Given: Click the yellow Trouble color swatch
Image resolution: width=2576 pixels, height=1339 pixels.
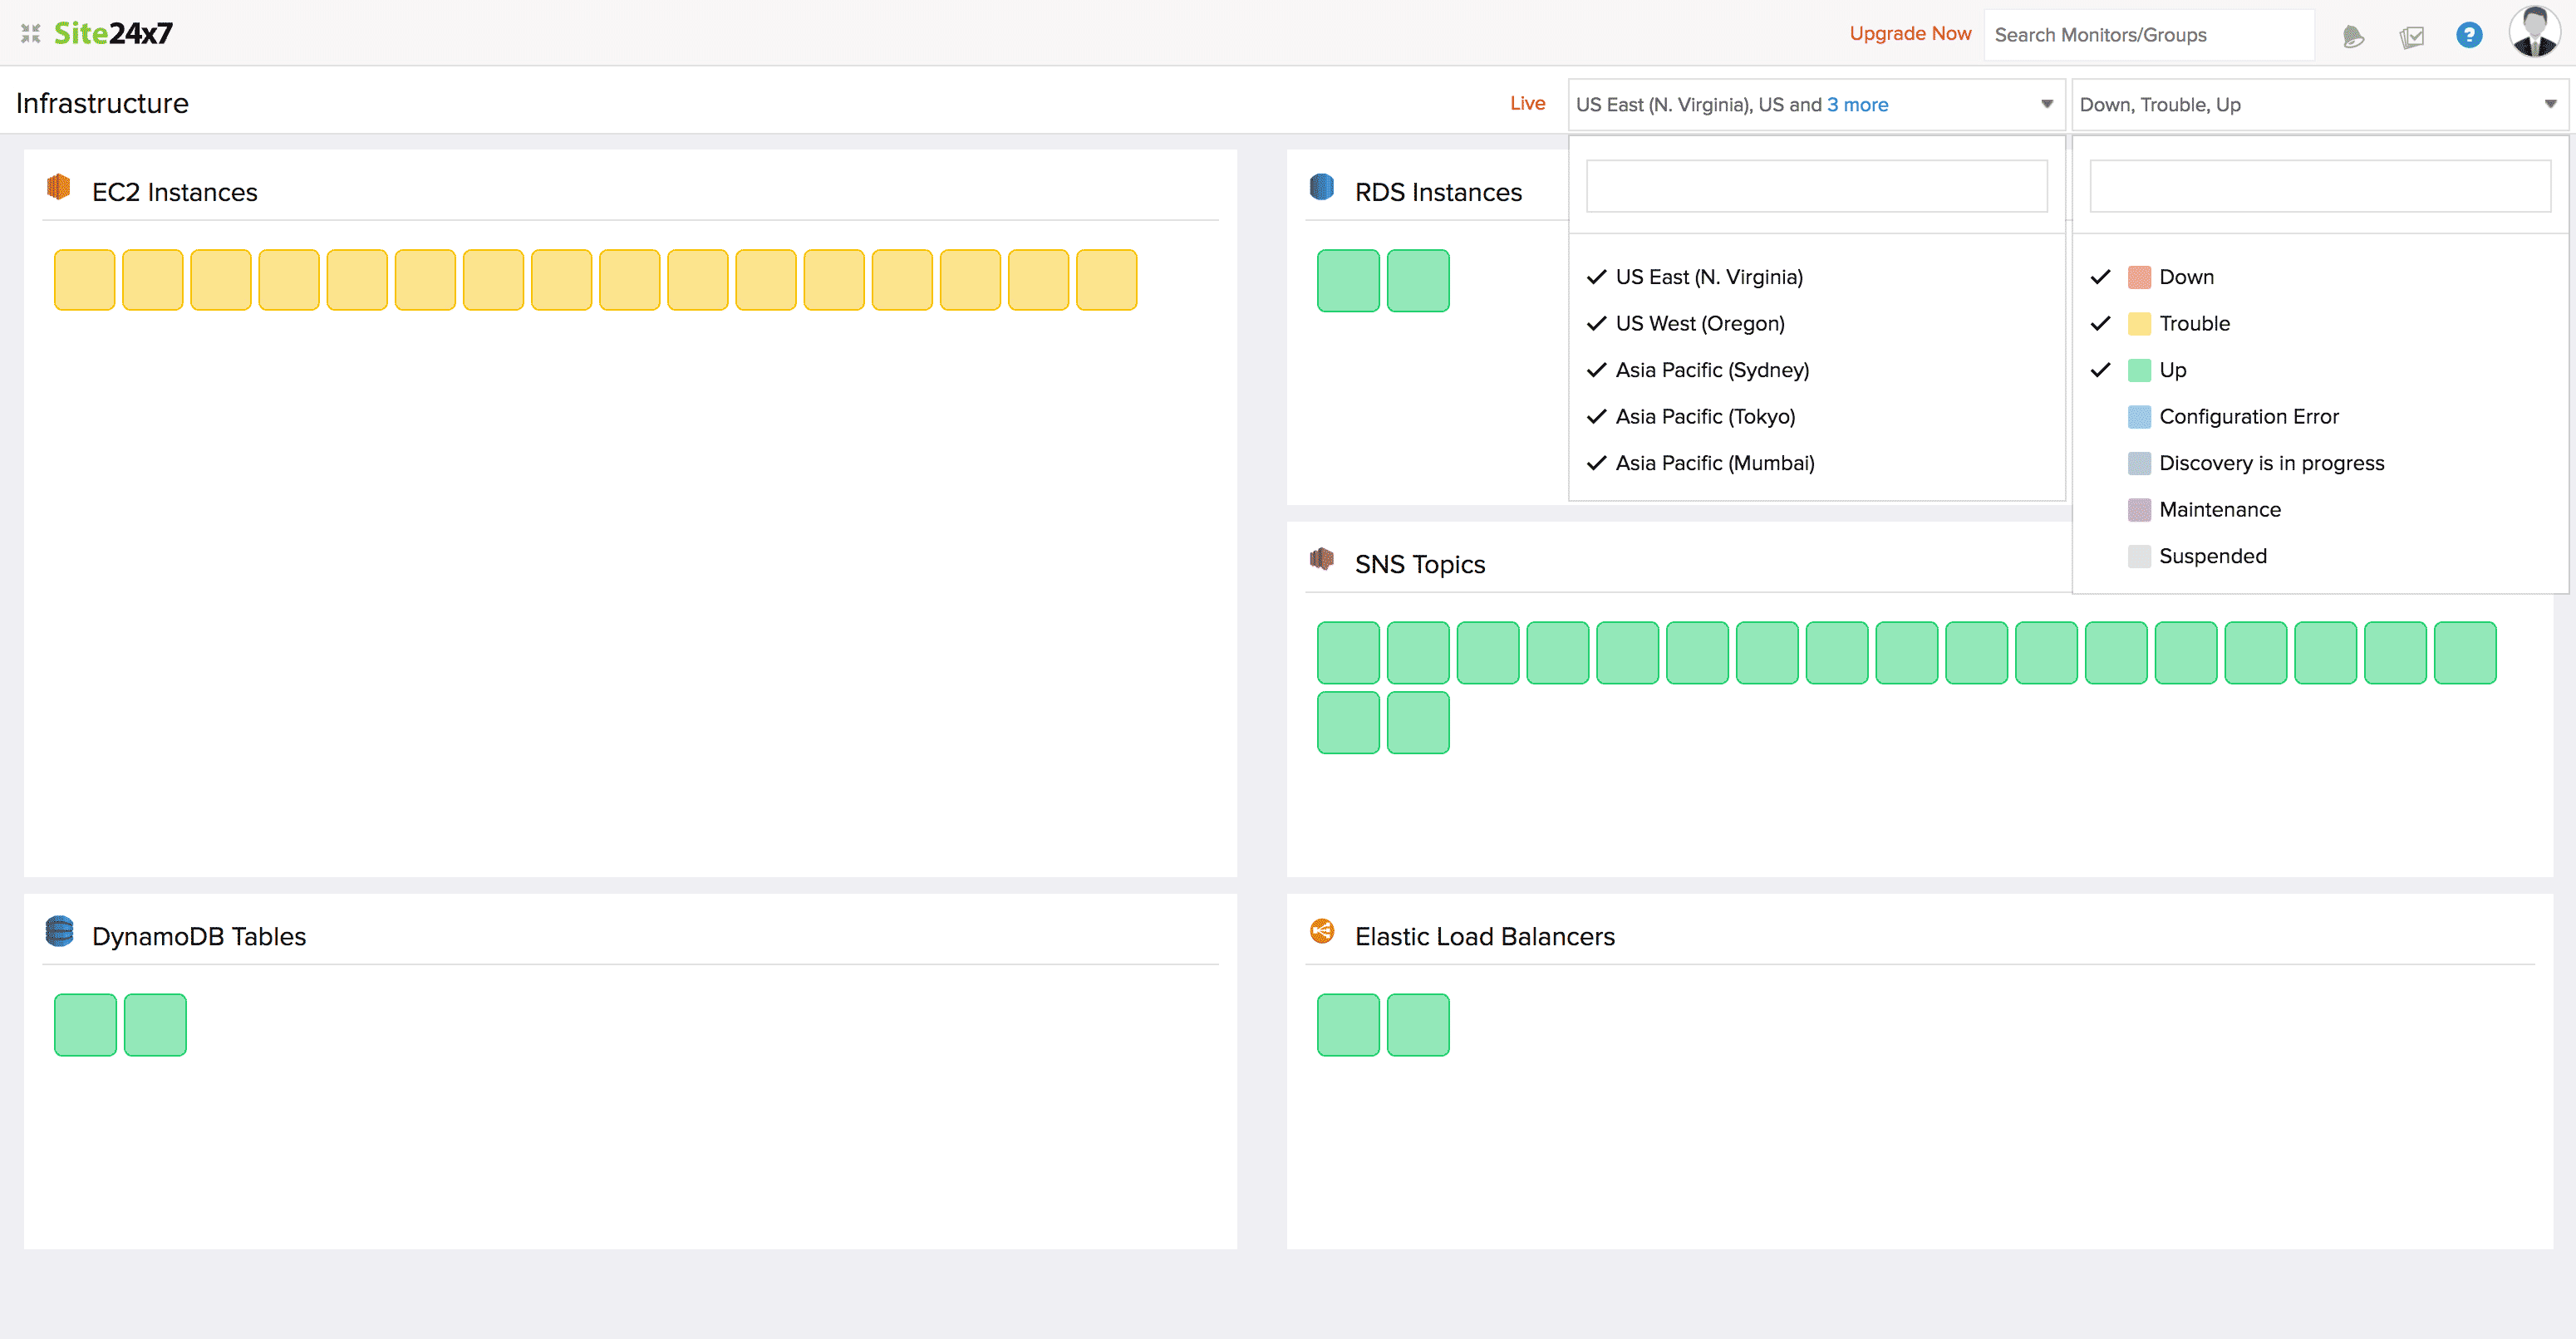Looking at the screenshot, I should click(2139, 324).
